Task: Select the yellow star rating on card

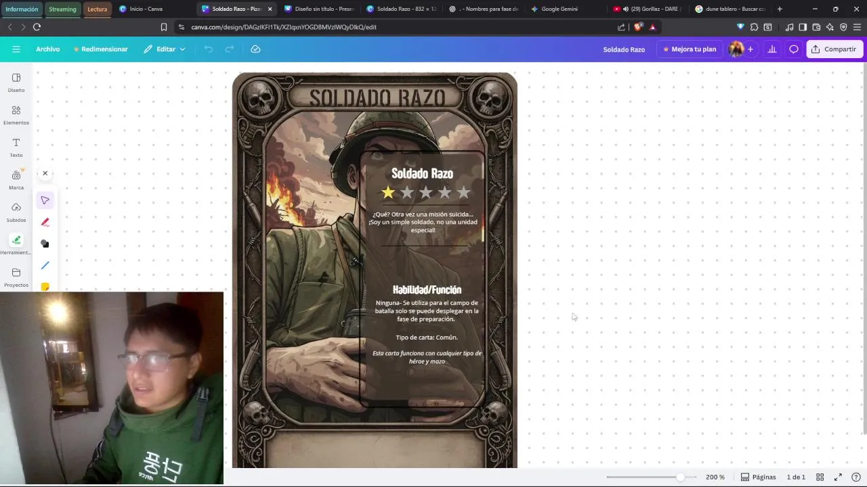Action: tap(388, 193)
